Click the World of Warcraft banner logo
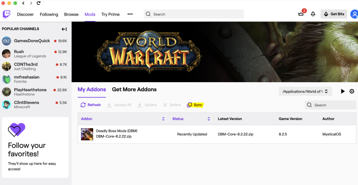358x185 pixels. click(148, 52)
